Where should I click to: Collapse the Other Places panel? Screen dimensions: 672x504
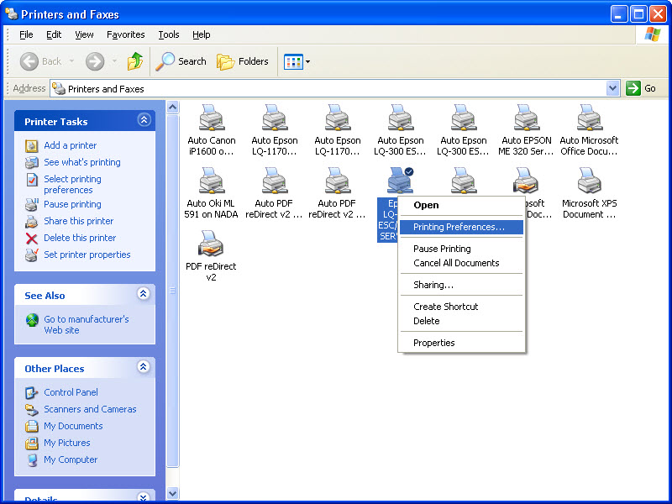tap(144, 368)
